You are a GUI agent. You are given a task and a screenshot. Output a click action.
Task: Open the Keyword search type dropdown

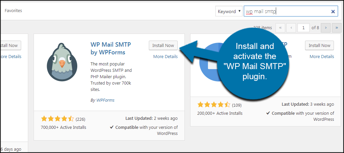coord(229,11)
